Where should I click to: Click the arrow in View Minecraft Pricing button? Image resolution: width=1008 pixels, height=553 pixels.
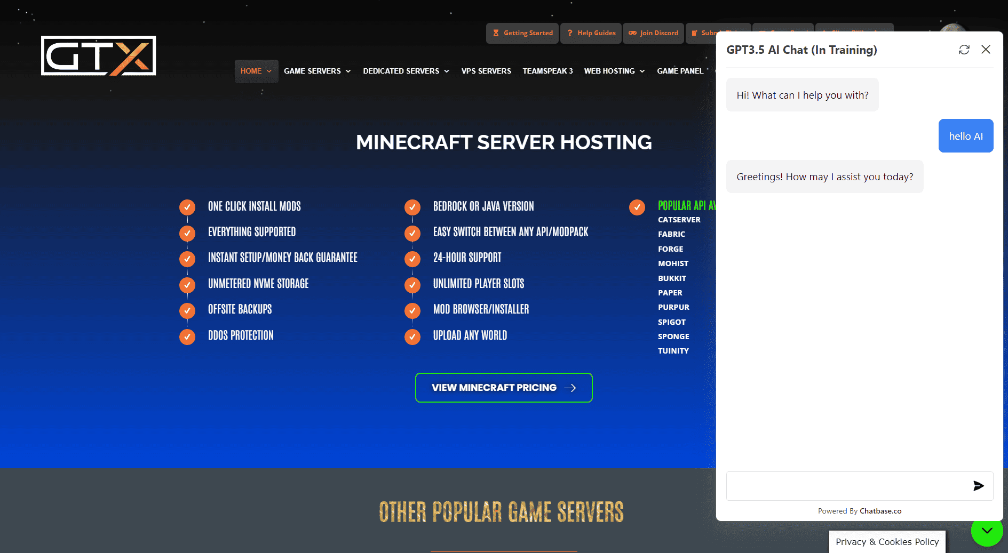click(x=570, y=388)
